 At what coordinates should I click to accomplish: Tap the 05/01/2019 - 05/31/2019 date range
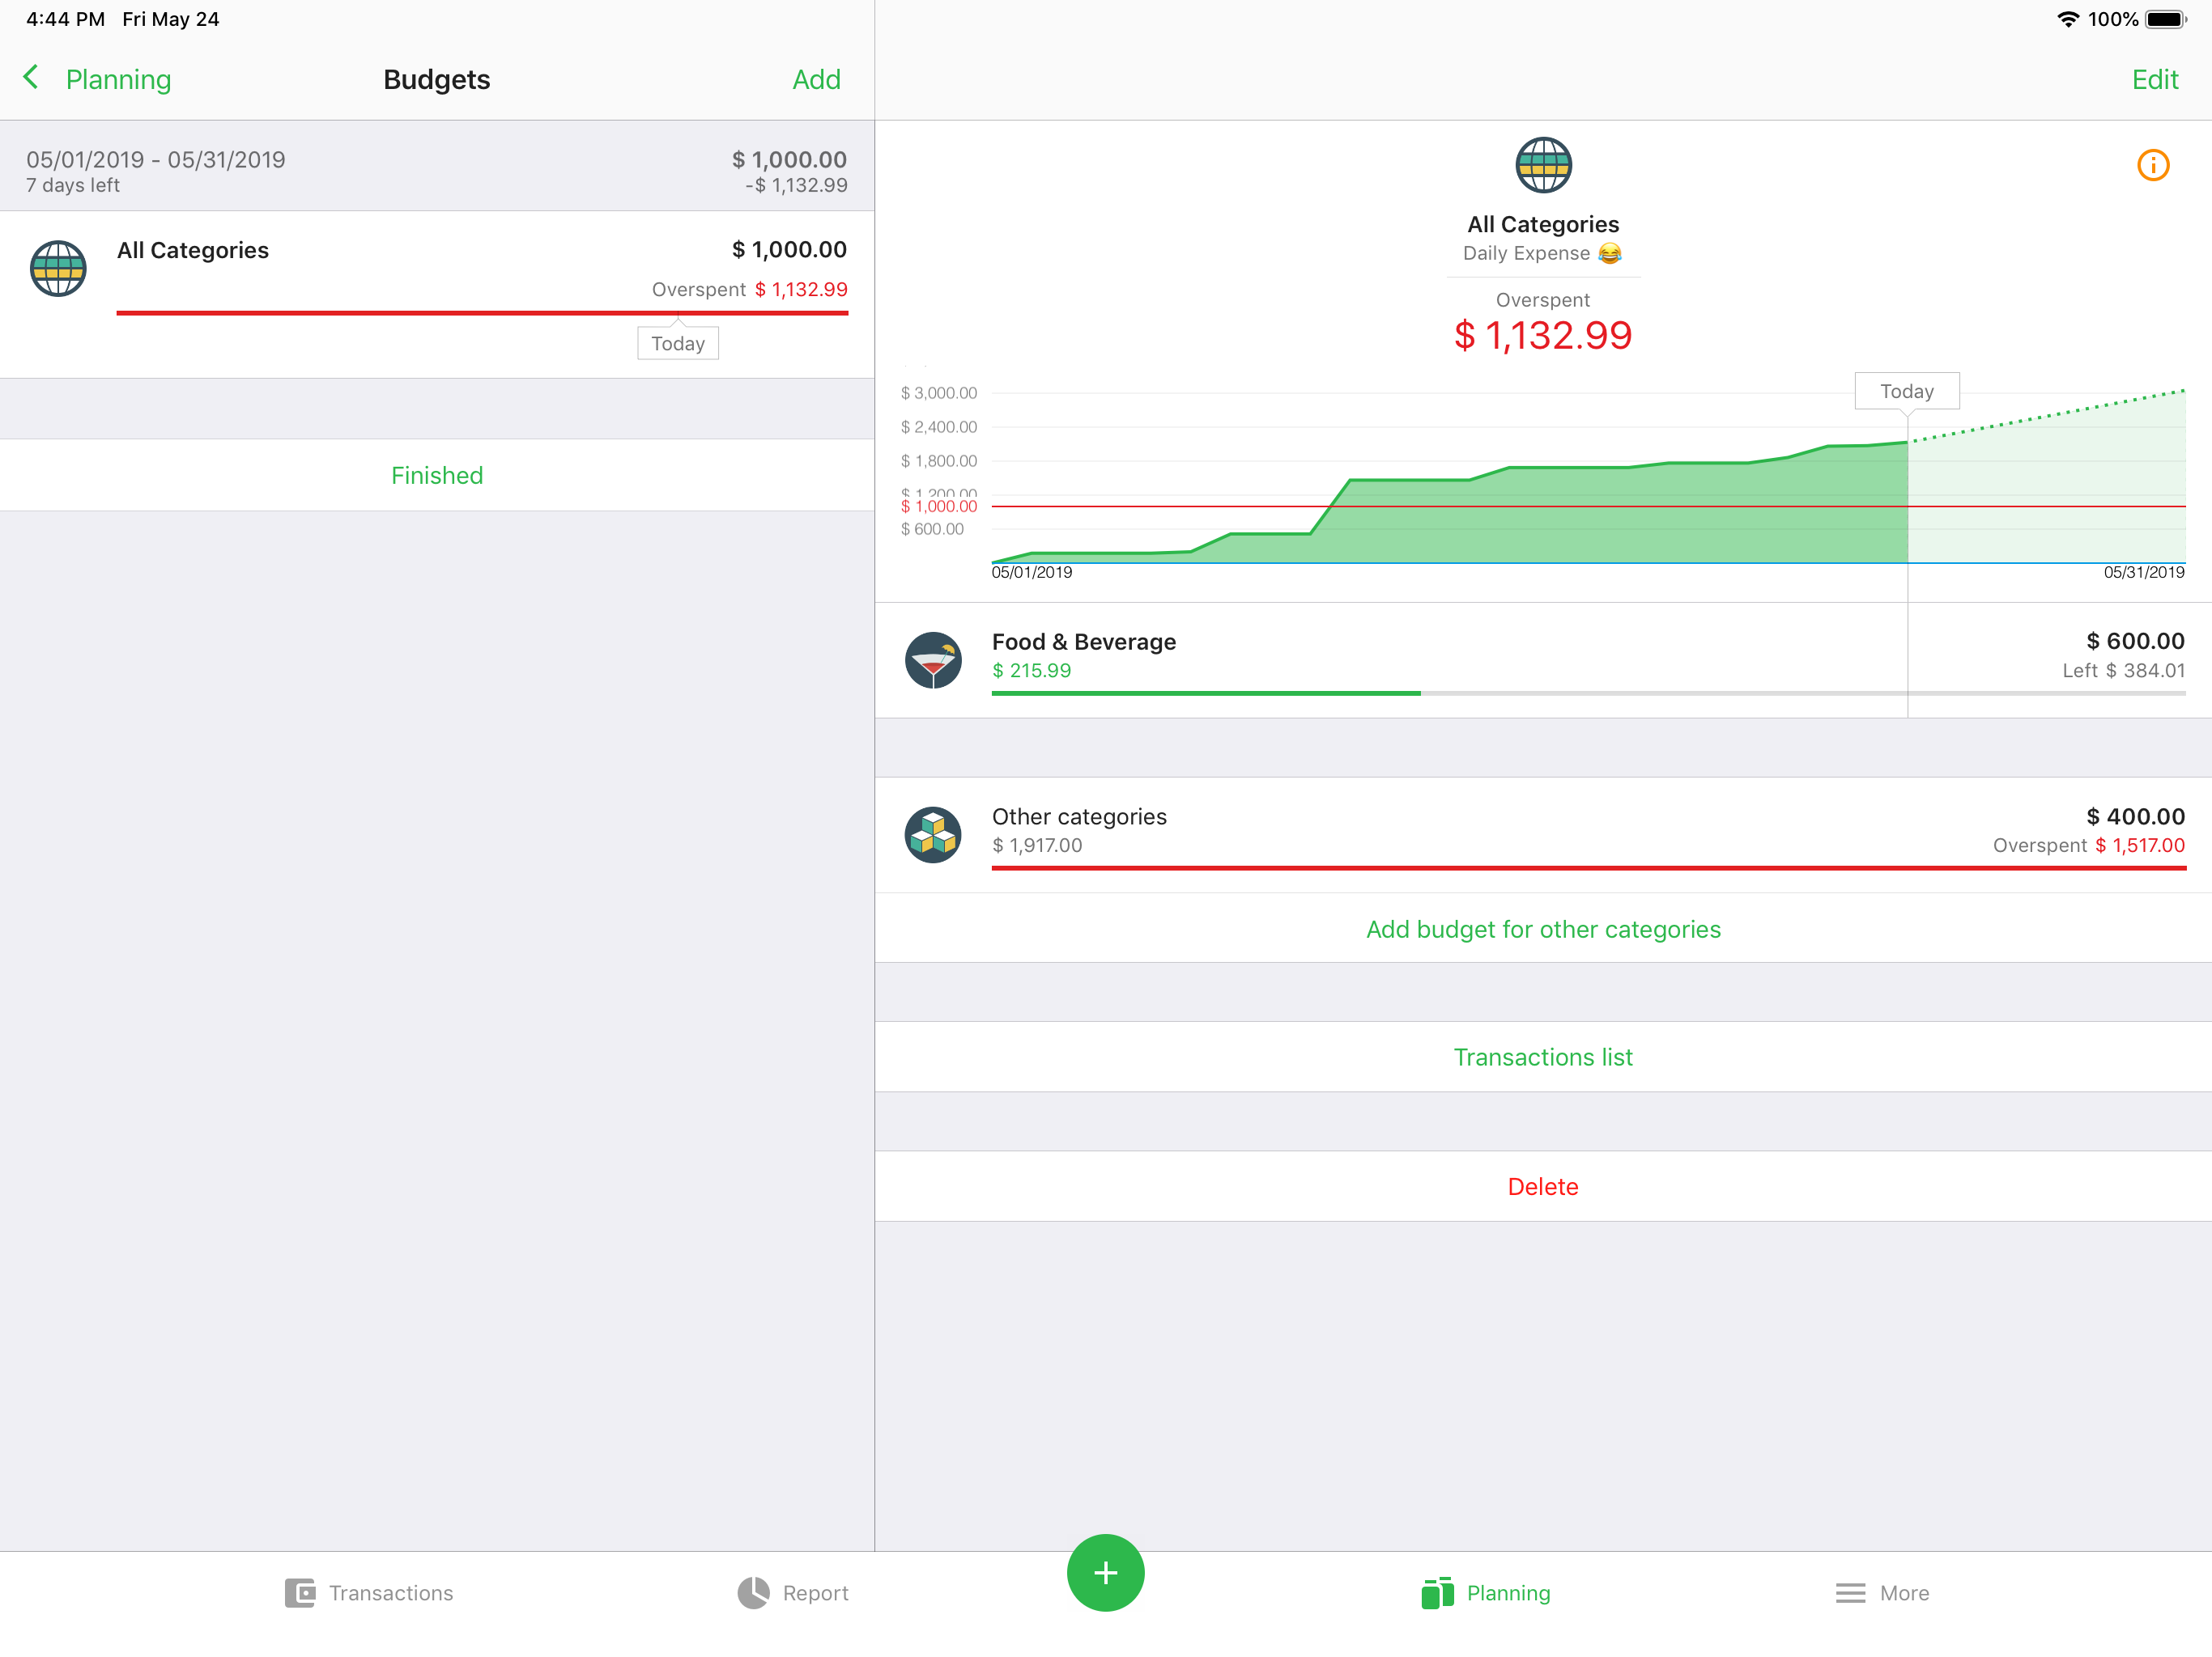(155, 159)
